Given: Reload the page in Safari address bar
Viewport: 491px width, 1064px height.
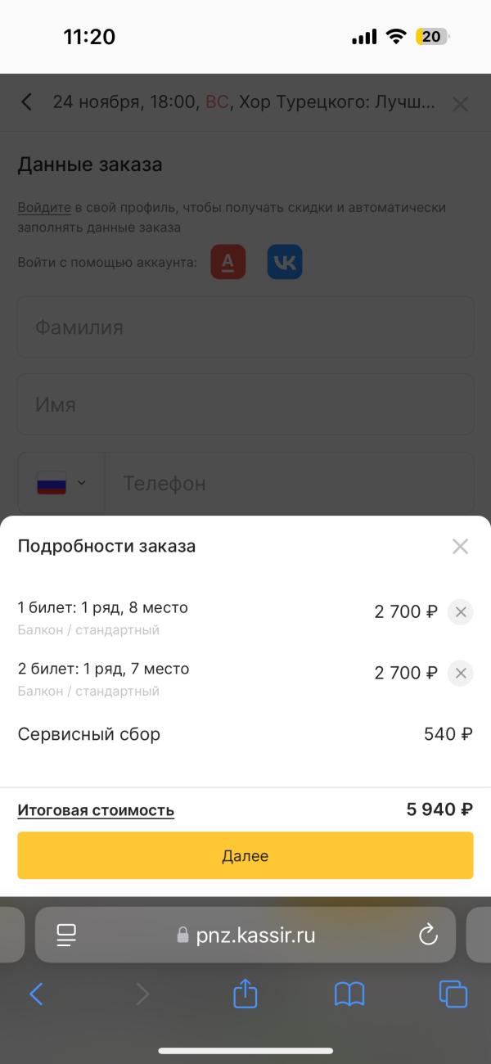Looking at the screenshot, I should [x=428, y=935].
